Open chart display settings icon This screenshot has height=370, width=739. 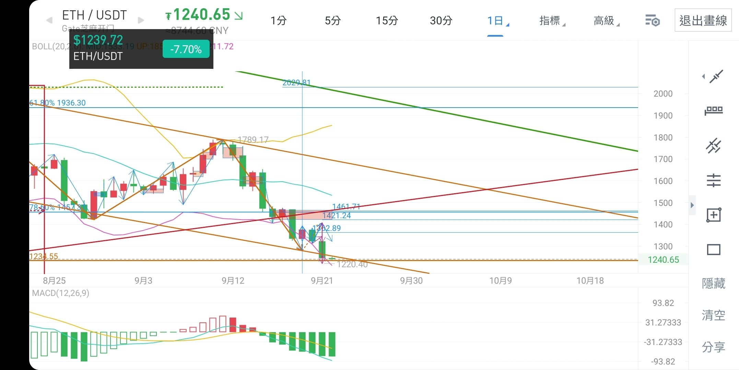tap(652, 21)
